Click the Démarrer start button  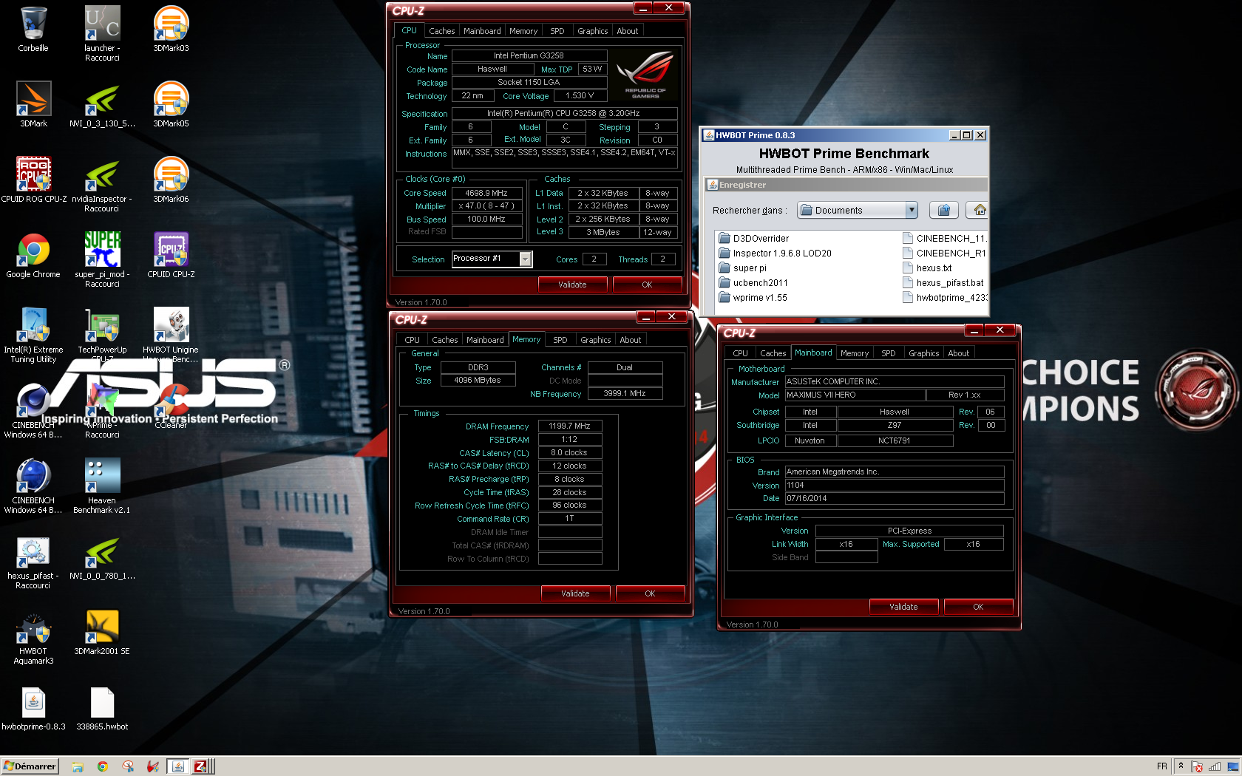point(30,766)
